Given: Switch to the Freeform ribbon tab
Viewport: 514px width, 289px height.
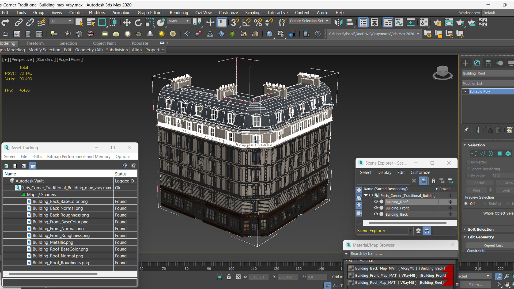Looking at the screenshot, I should pyautogui.click(x=35, y=43).
